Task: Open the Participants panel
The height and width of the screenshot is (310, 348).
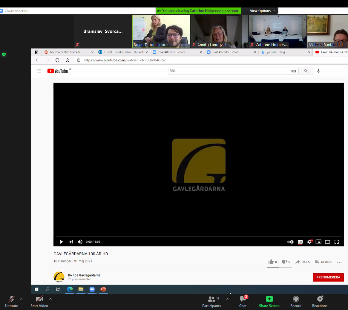Action: tap(211, 302)
